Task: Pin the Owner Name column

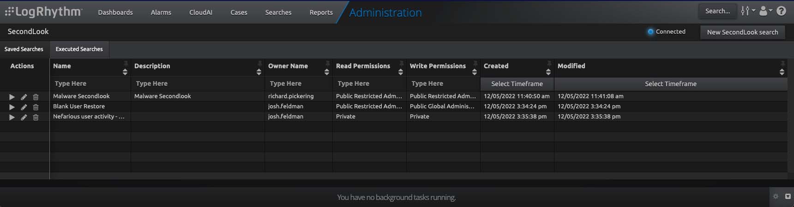Action: [327, 63]
